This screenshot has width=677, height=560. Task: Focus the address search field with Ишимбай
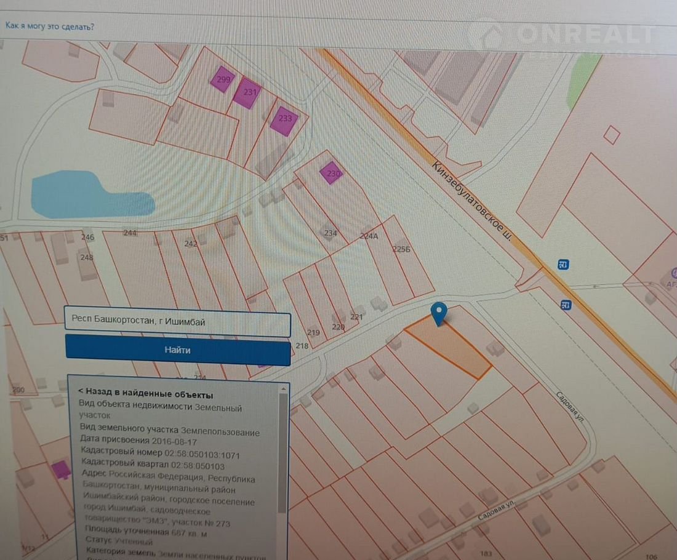(x=177, y=322)
